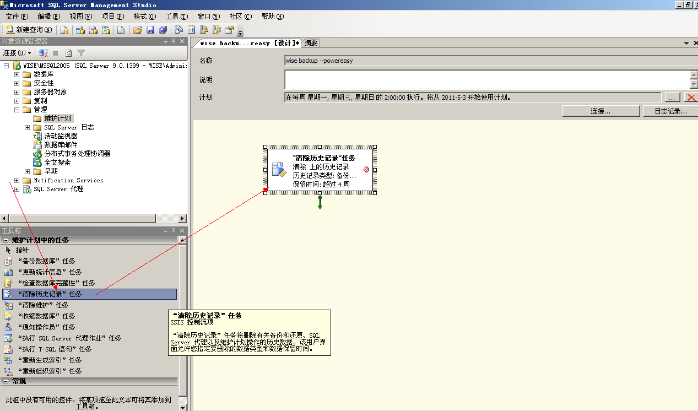The height and width of the screenshot is (411, 698).
Task: Collapse the 维护计划中的任务 toolbox group
Action: tap(6, 240)
